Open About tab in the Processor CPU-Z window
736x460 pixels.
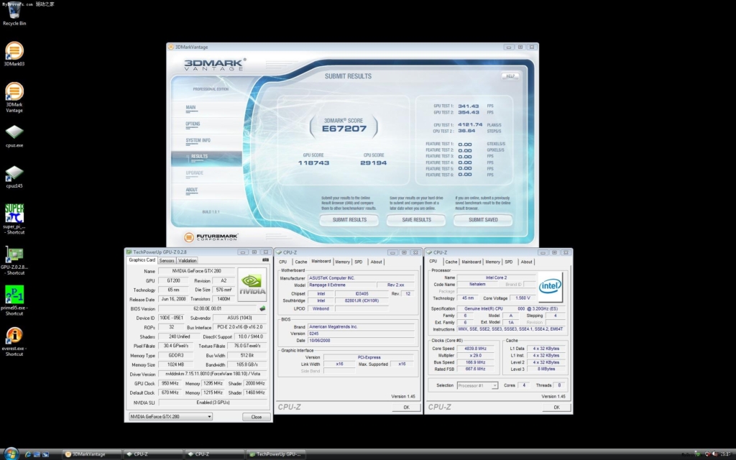pos(527,262)
